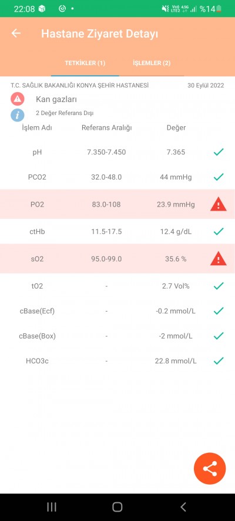This screenshot has width=235, height=521.
Task: Tap the green checkmark in the ctHb row
Action: 219,231
